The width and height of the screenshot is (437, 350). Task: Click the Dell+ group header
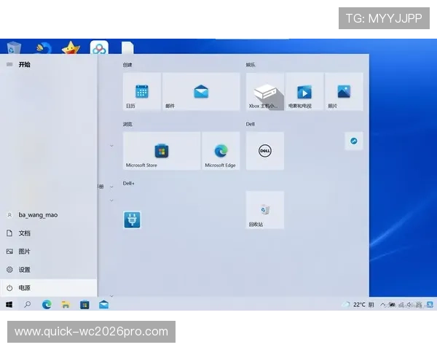[128, 183]
